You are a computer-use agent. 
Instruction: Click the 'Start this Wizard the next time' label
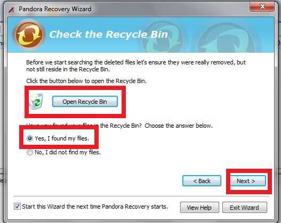pyautogui.click(x=95, y=207)
